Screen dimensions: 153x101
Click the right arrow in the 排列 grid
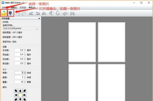tap(24, 95)
